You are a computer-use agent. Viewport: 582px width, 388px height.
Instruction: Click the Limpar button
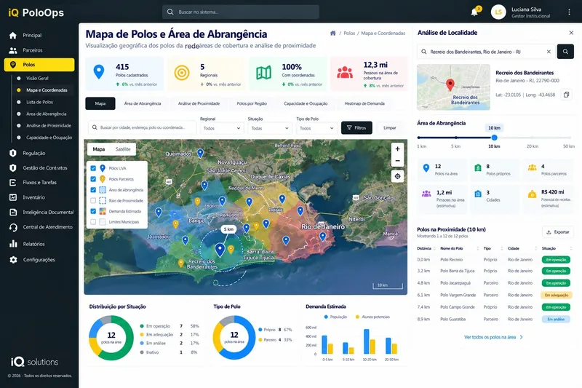click(390, 127)
